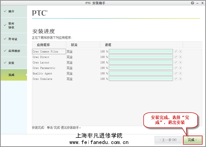206x147 pixels.
Task: Close the PTC installer window
Action: [x=202, y=3]
